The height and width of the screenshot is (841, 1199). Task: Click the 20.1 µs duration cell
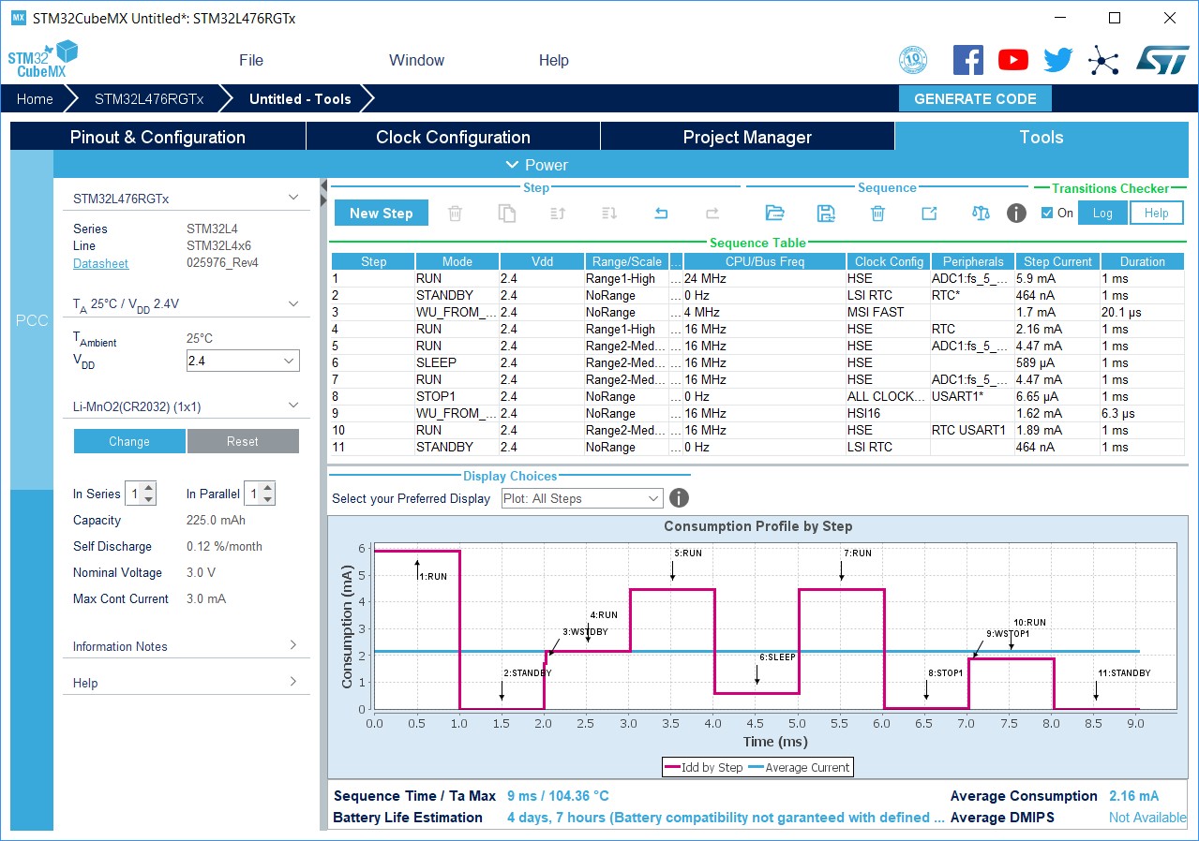(1143, 312)
